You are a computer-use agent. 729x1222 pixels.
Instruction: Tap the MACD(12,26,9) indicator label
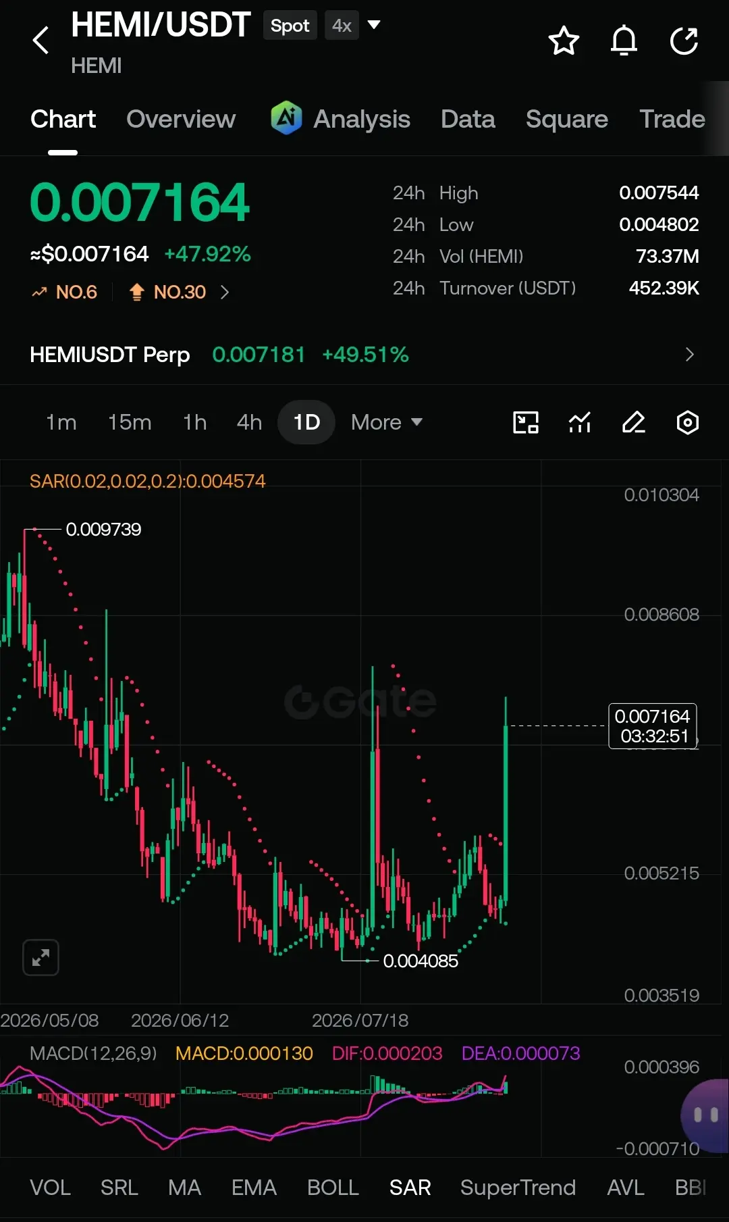click(x=93, y=1053)
